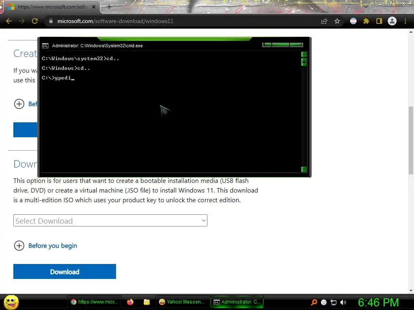Click the cmd title bar text
The image size is (414, 310).
point(97,46)
